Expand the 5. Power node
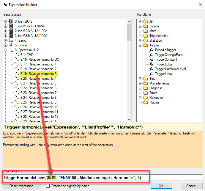 5,45
